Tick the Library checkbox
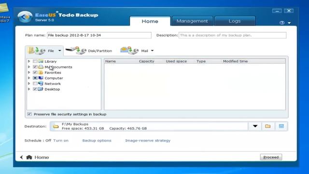The height and width of the screenshot is (174, 309). 35,61
